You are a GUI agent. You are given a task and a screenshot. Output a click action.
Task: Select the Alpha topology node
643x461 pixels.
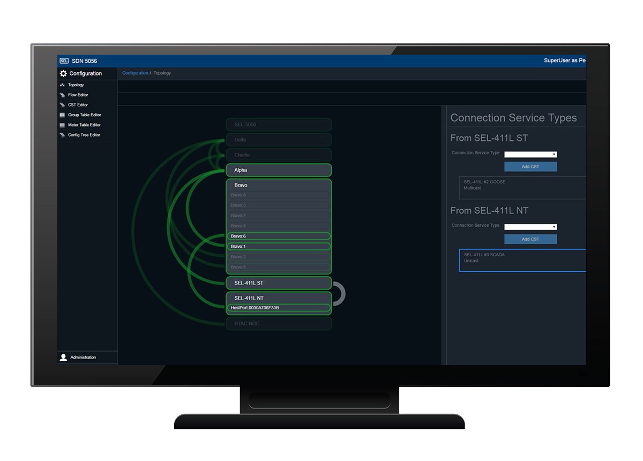[x=279, y=170]
